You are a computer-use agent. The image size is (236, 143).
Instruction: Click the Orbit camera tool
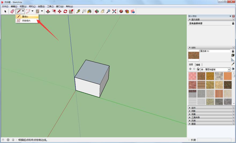click(x=97, y=11)
